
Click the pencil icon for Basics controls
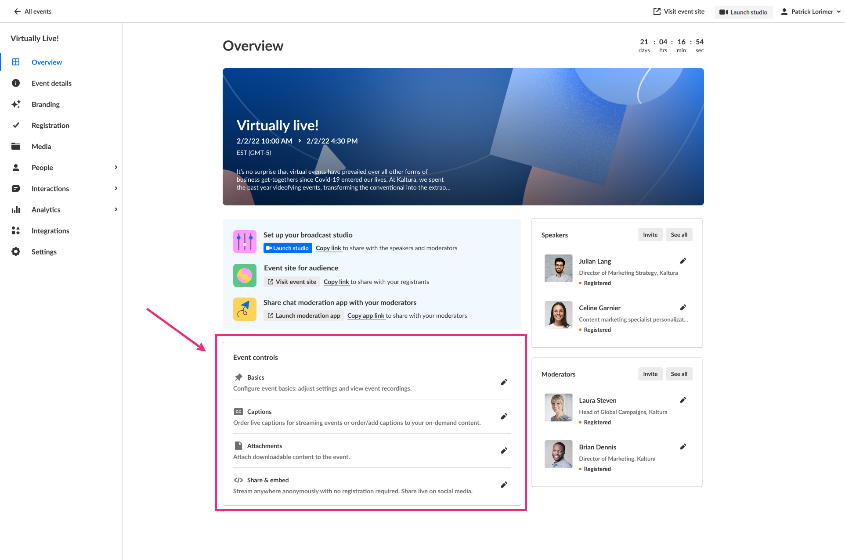click(x=504, y=382)
